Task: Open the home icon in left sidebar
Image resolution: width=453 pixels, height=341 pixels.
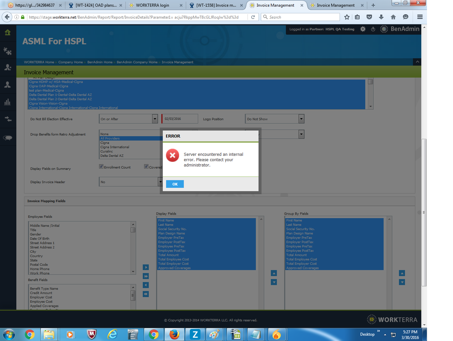Action: (x=8, y=32)
